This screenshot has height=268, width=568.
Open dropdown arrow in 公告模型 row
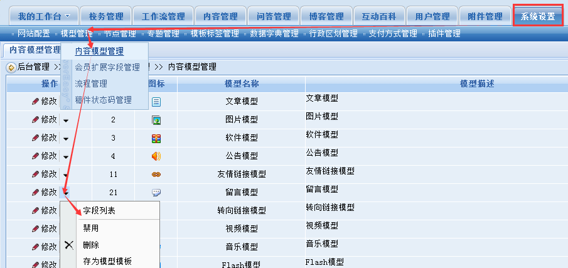click(66, 156)
